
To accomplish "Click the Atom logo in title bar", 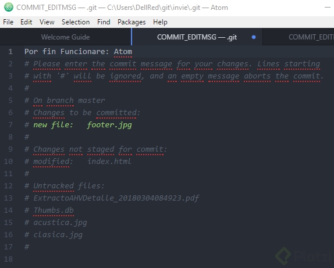I will (x=9, y=7).
